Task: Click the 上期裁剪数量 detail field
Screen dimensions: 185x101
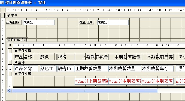Action: coord(92,69)
